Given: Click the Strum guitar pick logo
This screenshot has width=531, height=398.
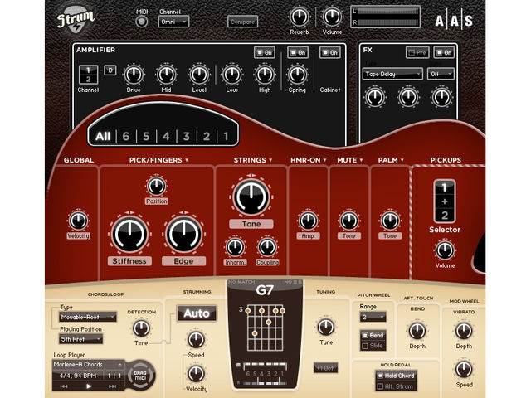Looking at the screenshot, I should 76,20.
